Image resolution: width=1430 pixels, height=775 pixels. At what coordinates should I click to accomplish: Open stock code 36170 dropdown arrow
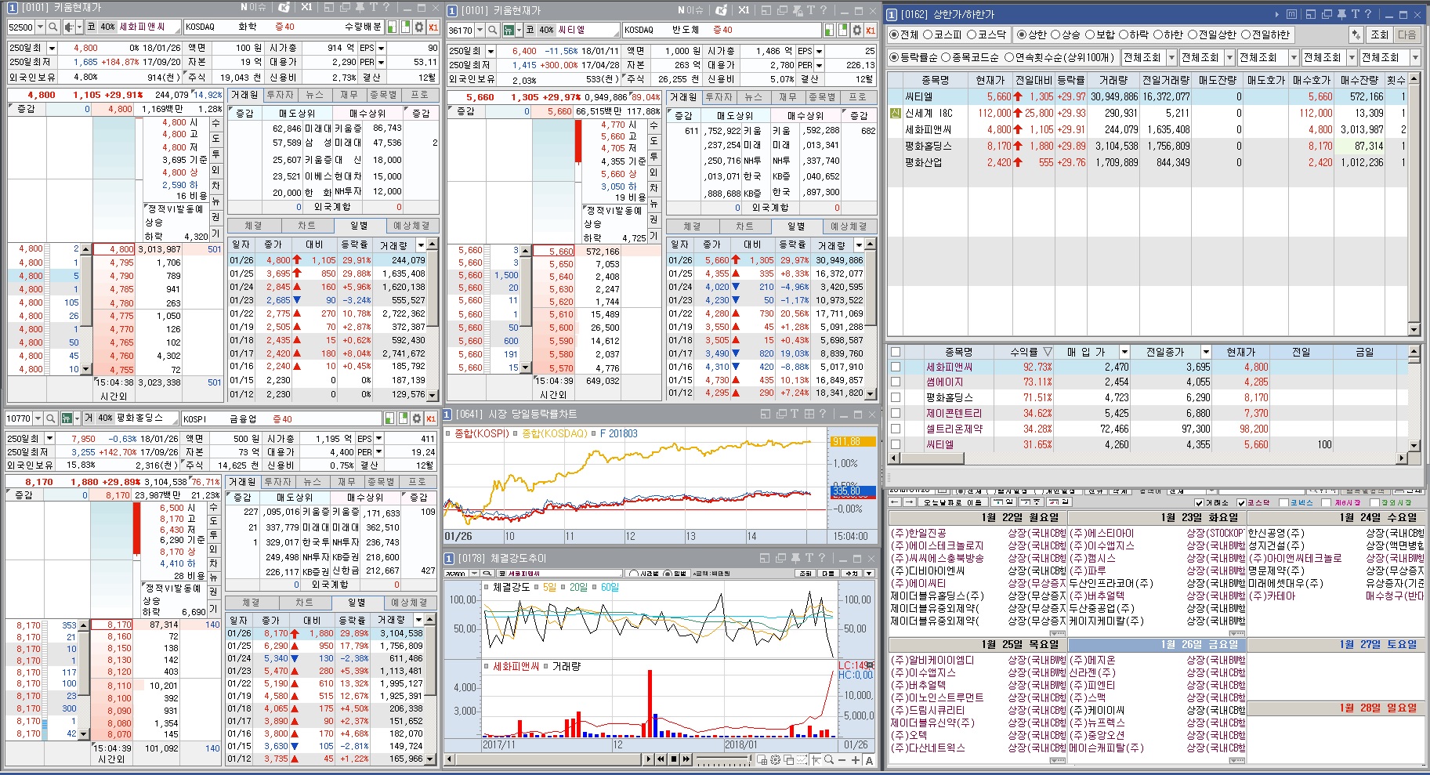pos(480,30)
